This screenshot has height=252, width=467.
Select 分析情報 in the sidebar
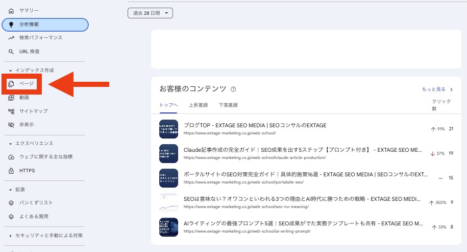pyautogui.click(x=45, y=25)
